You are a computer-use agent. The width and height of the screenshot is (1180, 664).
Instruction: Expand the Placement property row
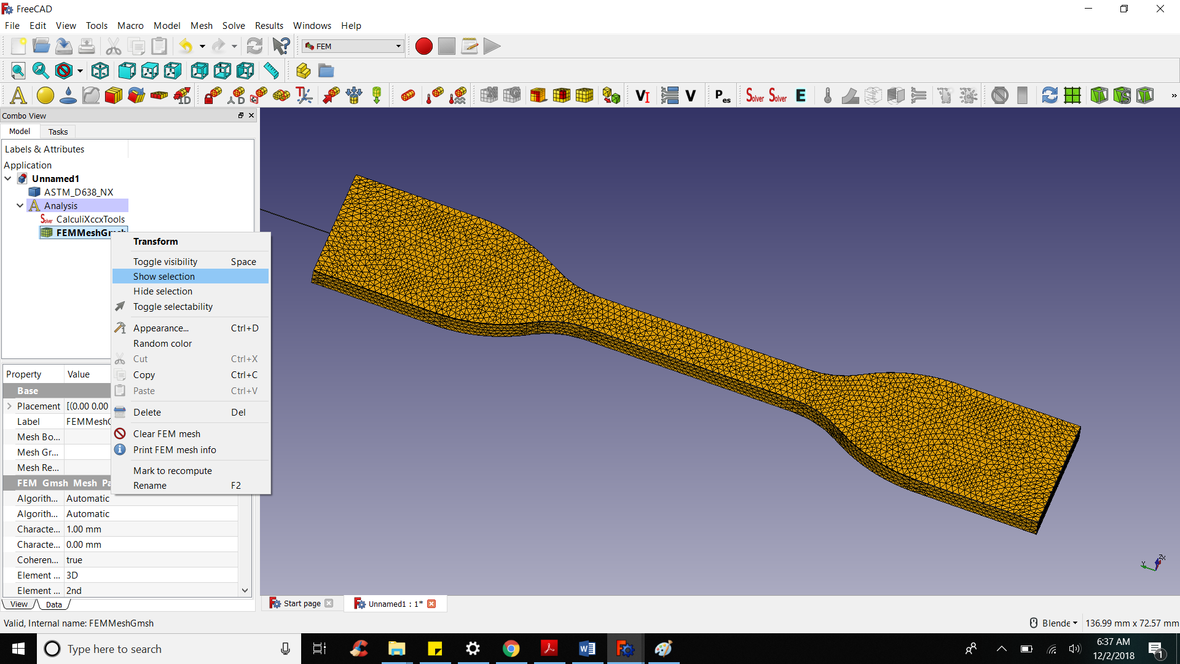(x=9, y=406)
